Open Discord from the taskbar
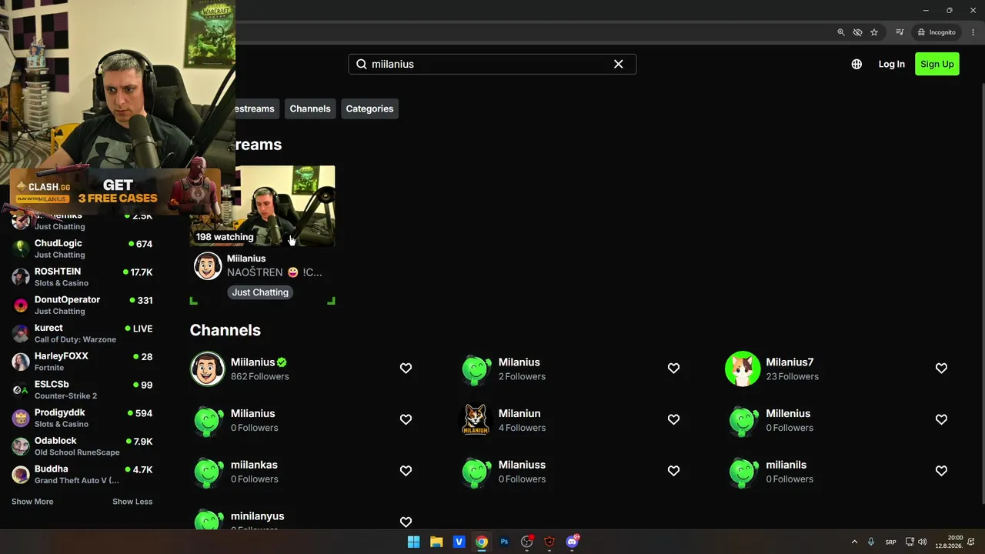 (573, 542)
